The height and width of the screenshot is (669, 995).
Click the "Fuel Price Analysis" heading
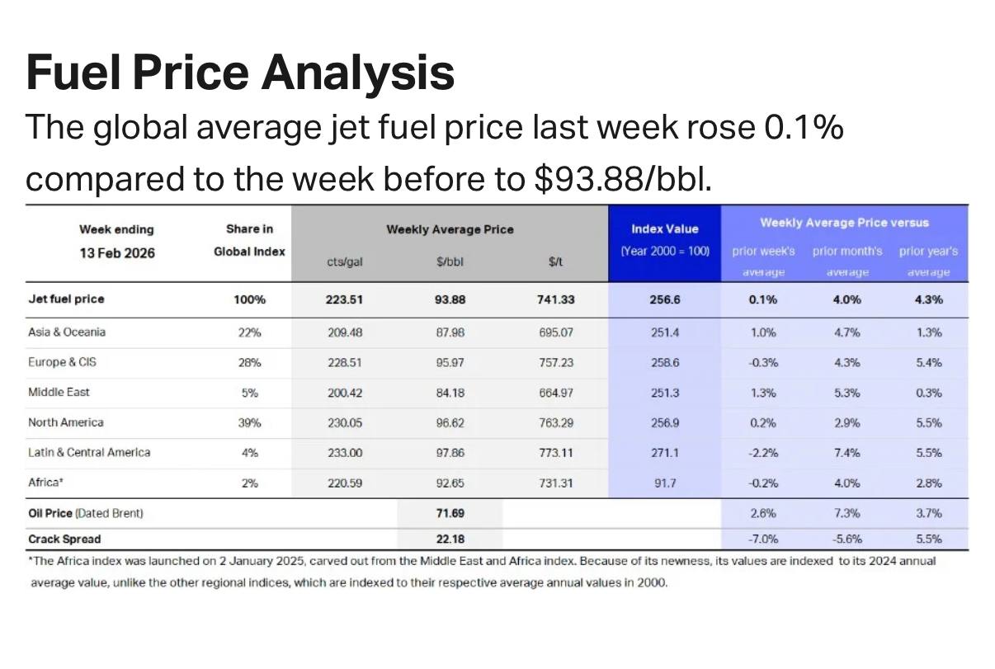click(240, 71)
